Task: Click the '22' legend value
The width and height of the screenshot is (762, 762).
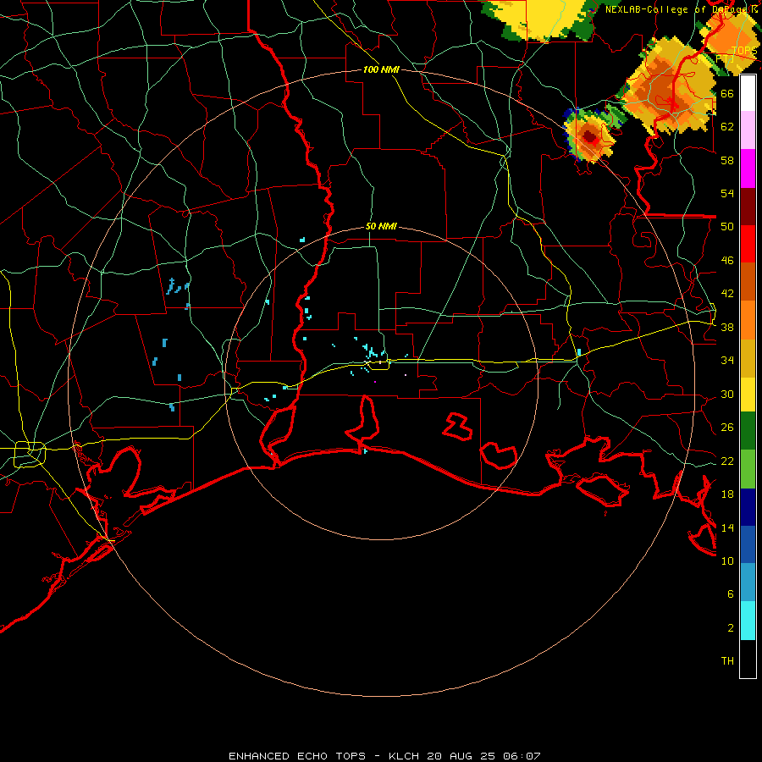Action: tap(727, 461)
